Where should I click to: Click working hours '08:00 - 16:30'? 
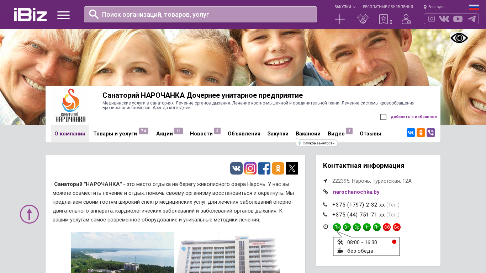[x=362, y=242]
